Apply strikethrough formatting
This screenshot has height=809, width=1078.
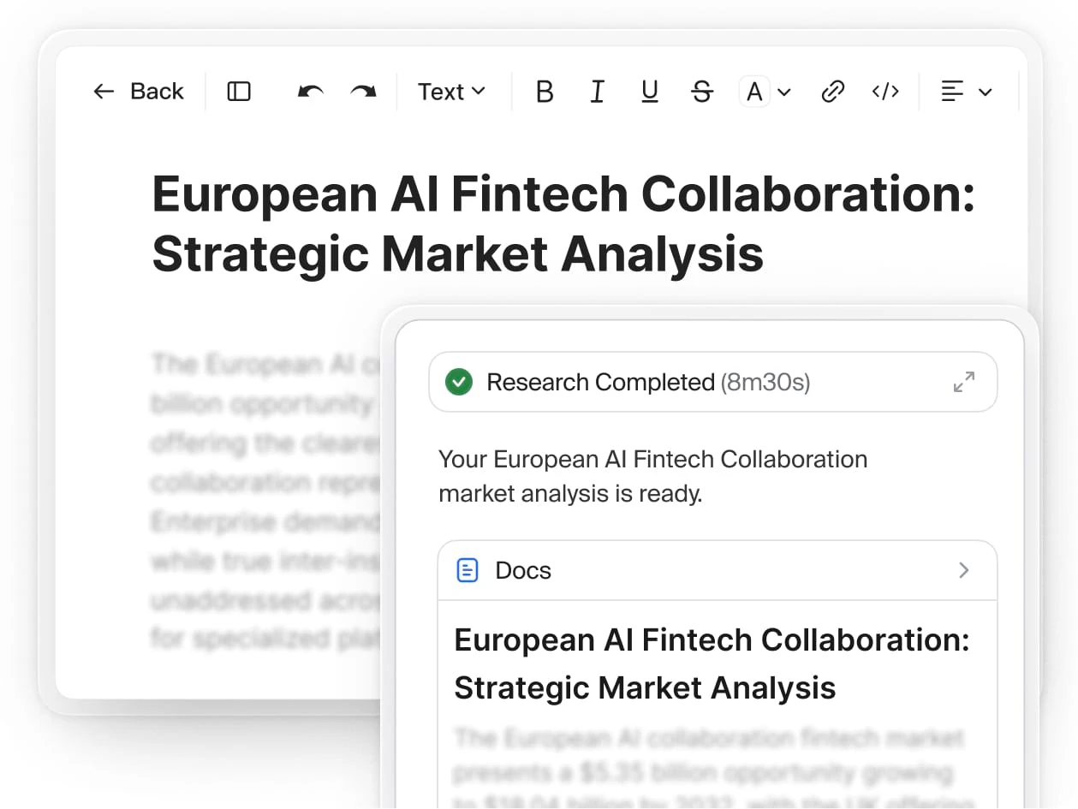(x=702, y=92)
